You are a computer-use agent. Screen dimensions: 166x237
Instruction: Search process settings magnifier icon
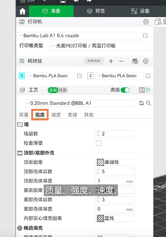(149, 103)
